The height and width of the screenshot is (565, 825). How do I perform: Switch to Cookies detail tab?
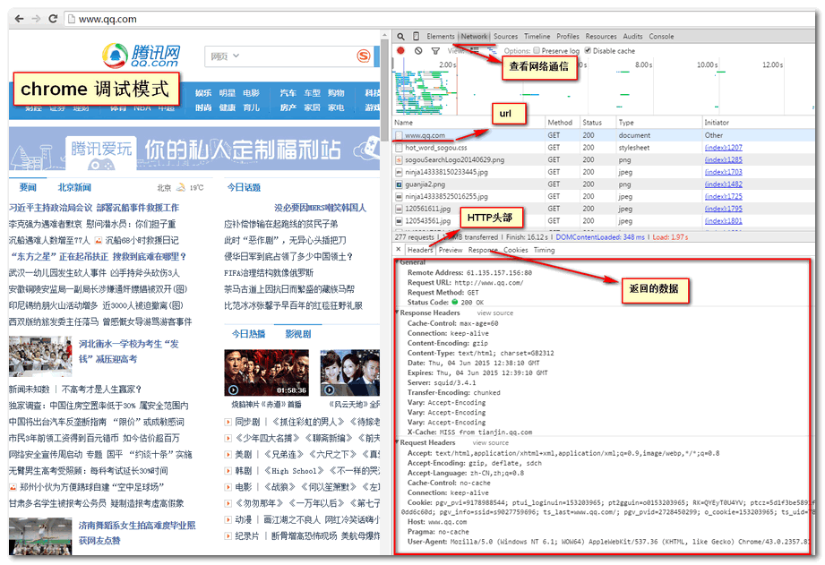pos(516,250)
